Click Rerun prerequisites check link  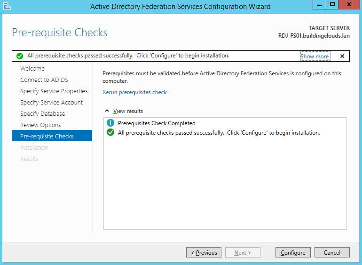pyautogui.click(x=134, y=92)
